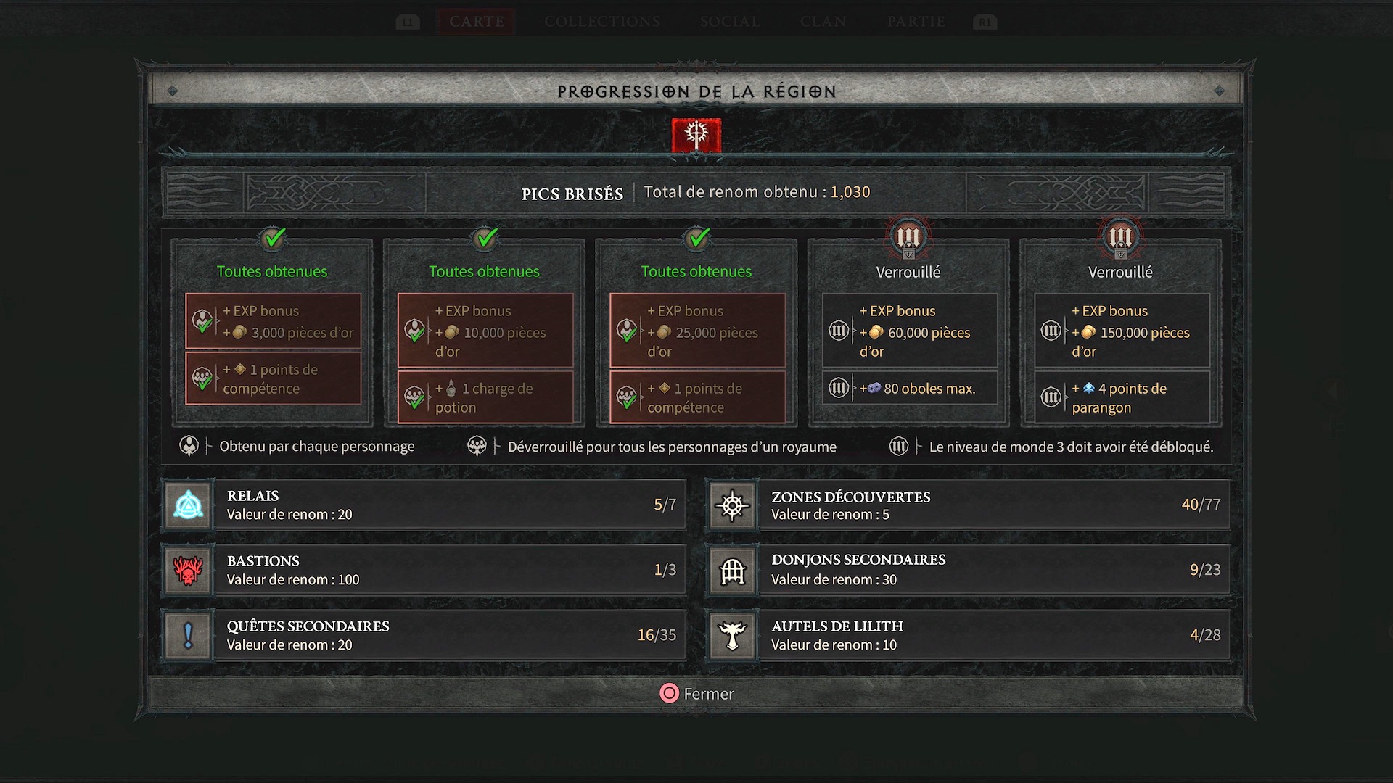This screenshot has height=783, width=1393.
Task: Click the Quêtes Secondaires exclamation icon
Action: [x=189, y=635]
